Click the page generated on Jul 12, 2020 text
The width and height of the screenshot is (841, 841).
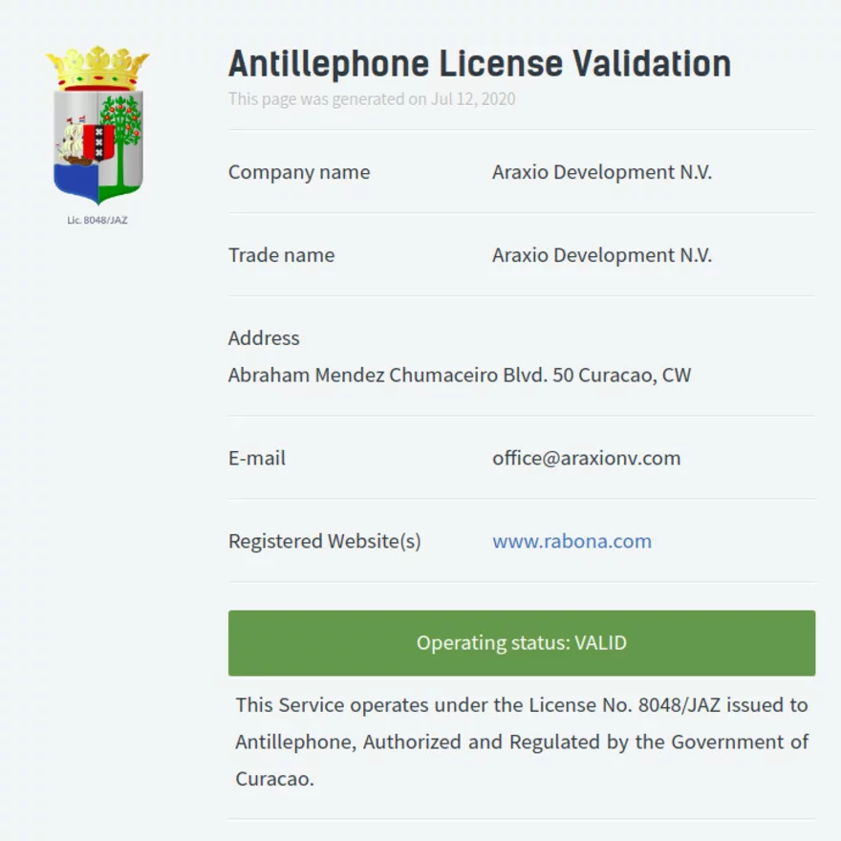click(372, 98)
